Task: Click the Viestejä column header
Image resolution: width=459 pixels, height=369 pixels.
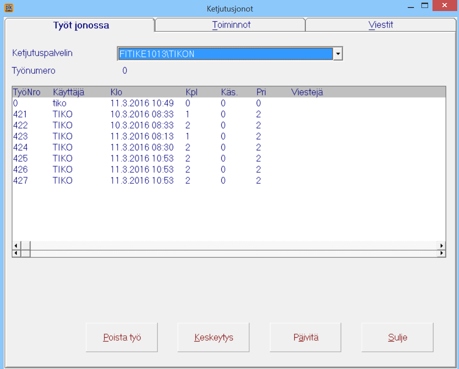Action: pos(307,92)
